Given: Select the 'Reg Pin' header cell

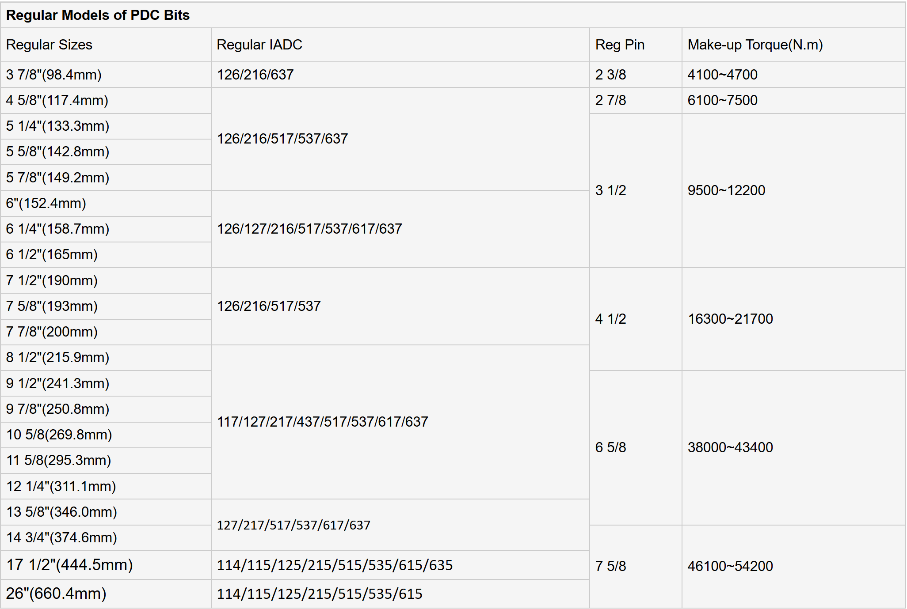Looking at the screenshot, I should [x=620, y=45].
